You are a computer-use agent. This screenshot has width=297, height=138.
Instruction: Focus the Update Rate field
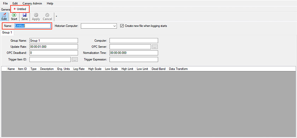coord(54,47)
